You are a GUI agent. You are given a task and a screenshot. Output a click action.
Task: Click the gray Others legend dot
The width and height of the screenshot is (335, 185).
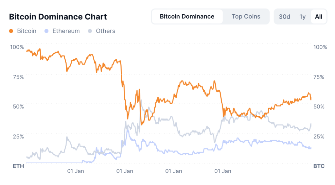90,31
